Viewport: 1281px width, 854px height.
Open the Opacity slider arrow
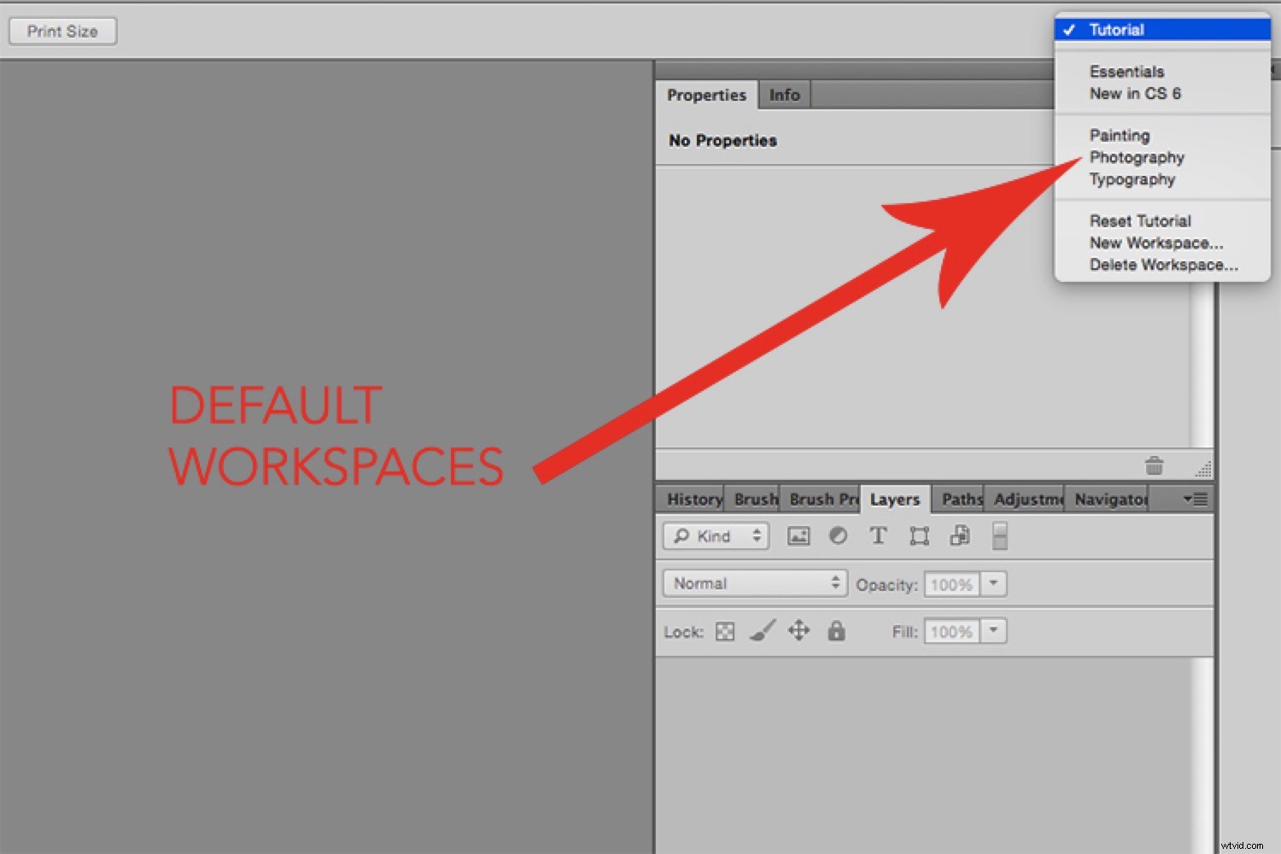point(993,584)
